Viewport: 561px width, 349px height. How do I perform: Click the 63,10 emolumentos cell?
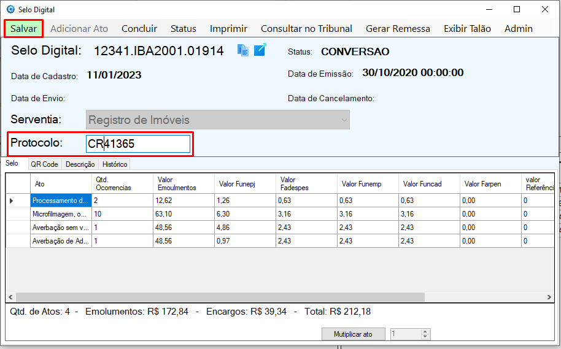click(x=184, y=214)
